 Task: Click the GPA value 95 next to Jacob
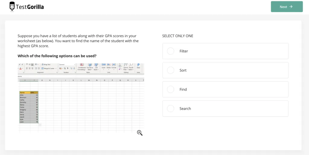34,117
